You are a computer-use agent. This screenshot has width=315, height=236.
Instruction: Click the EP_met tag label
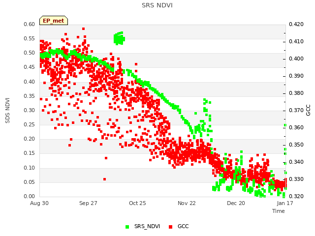click(54, 21)
